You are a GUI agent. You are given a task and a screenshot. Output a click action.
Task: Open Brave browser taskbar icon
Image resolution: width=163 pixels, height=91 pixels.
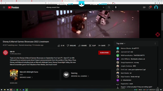(x=11, y=90)
